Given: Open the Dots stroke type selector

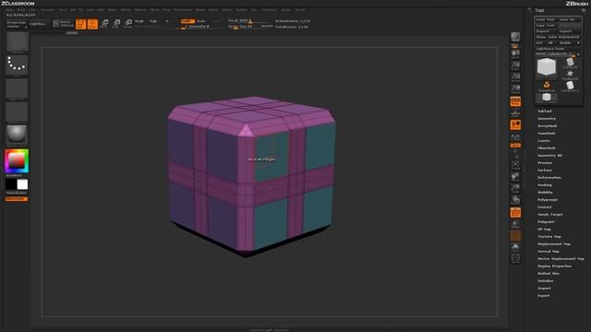Looking at the screenshot, I should coord(17,65).
